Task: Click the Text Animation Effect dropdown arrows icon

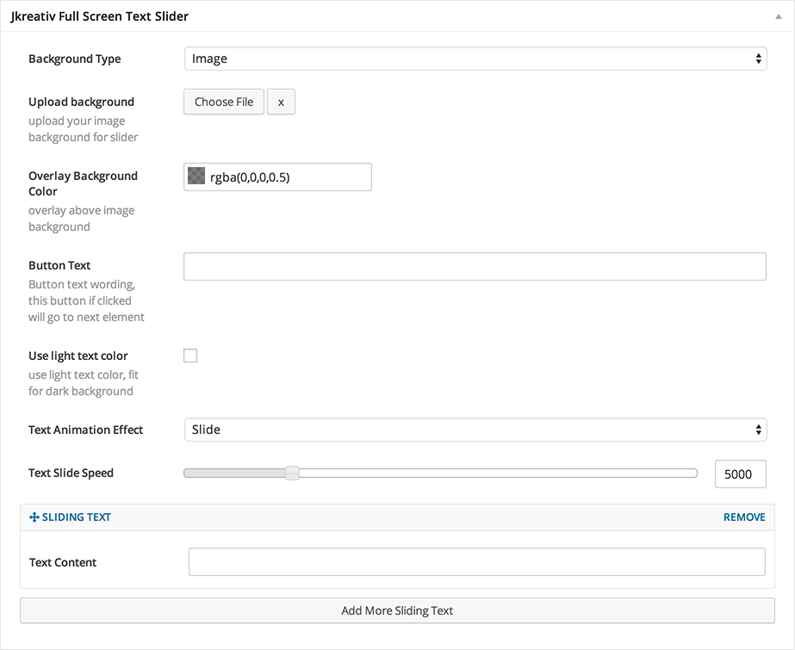Action: [x=758, y=430]
